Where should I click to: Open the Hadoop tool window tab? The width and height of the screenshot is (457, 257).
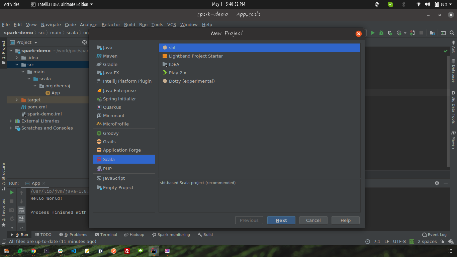(134, 235)
